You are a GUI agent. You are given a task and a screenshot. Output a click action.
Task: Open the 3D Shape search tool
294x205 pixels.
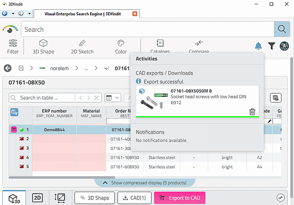click(43, 47)
